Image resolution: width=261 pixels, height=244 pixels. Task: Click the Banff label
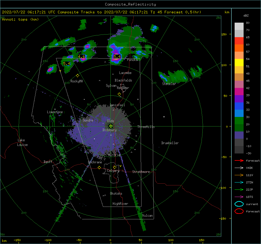48,162
